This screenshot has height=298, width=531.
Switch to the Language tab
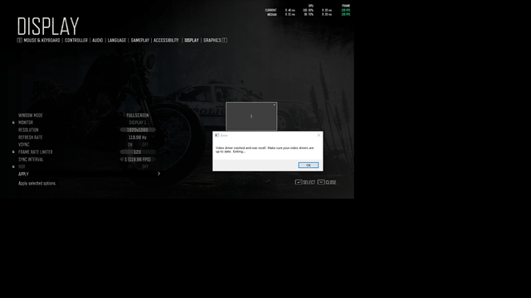pos(117,41)
